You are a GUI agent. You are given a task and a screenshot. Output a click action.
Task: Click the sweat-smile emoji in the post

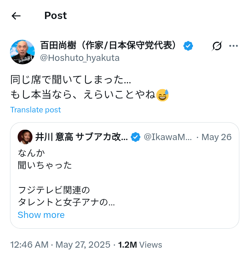click(x=162, y=95)
